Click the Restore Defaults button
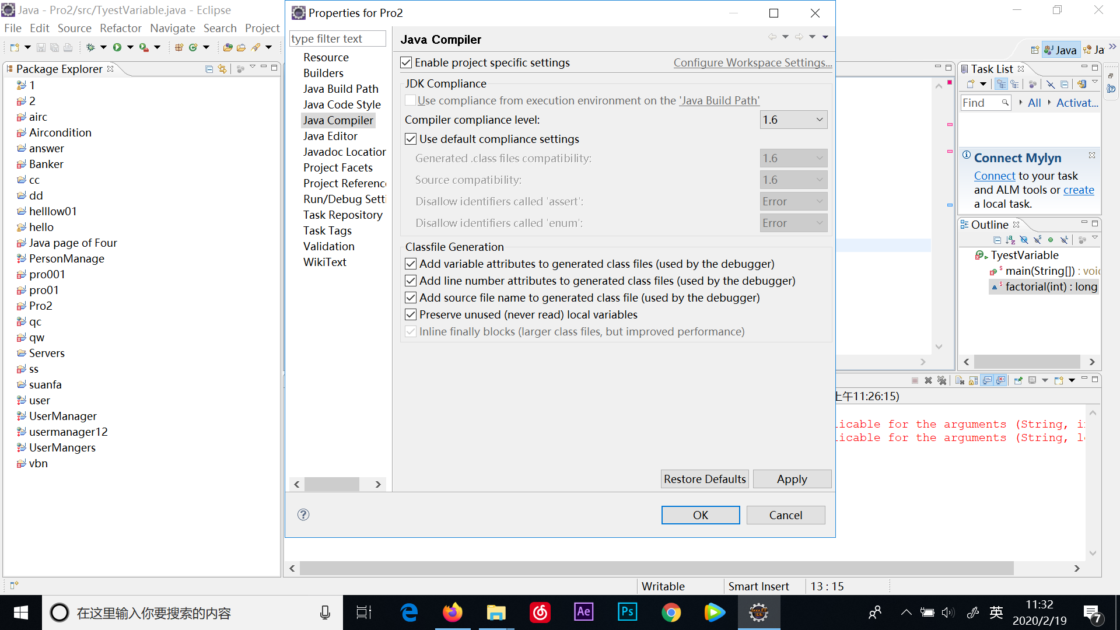This screenshot has height=630, width=1120. point(705,479)
